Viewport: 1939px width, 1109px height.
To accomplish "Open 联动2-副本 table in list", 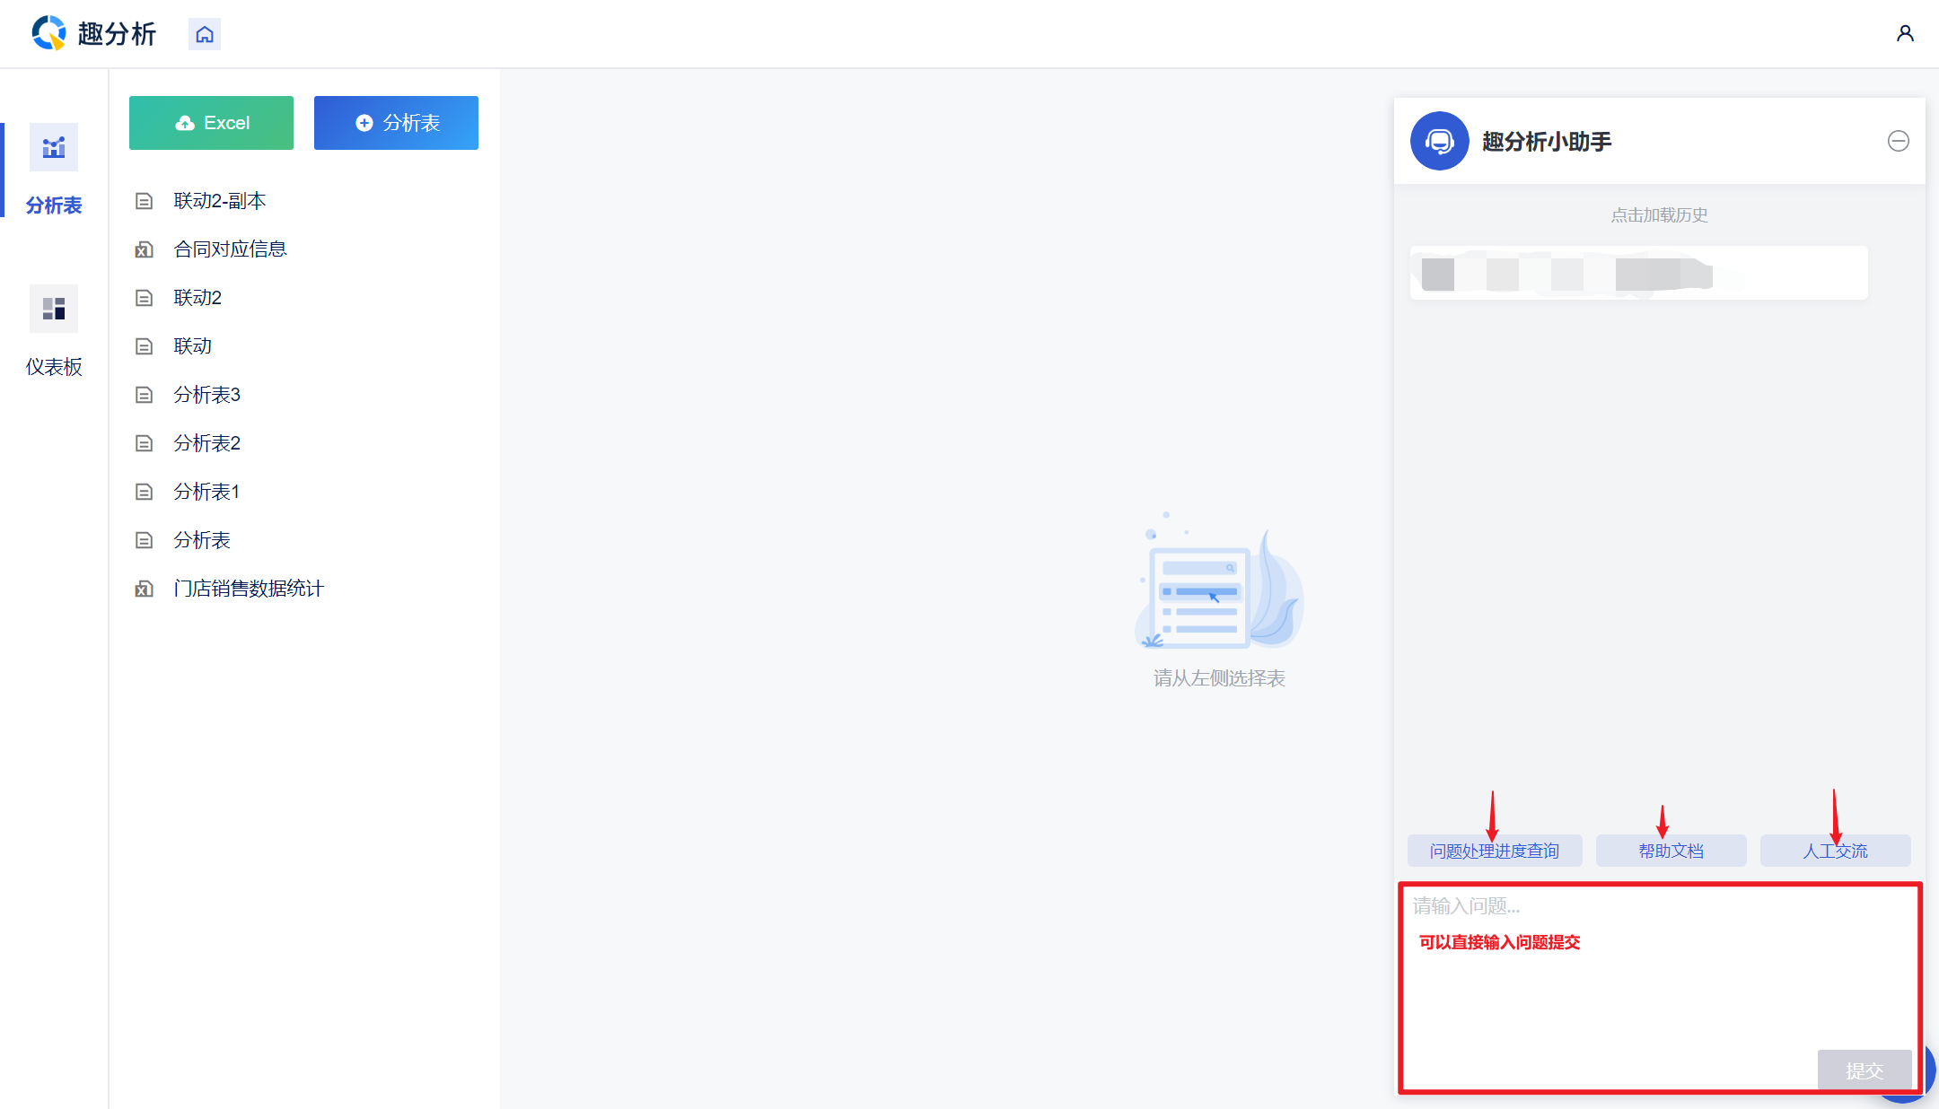I will click(x=220, y=201).
